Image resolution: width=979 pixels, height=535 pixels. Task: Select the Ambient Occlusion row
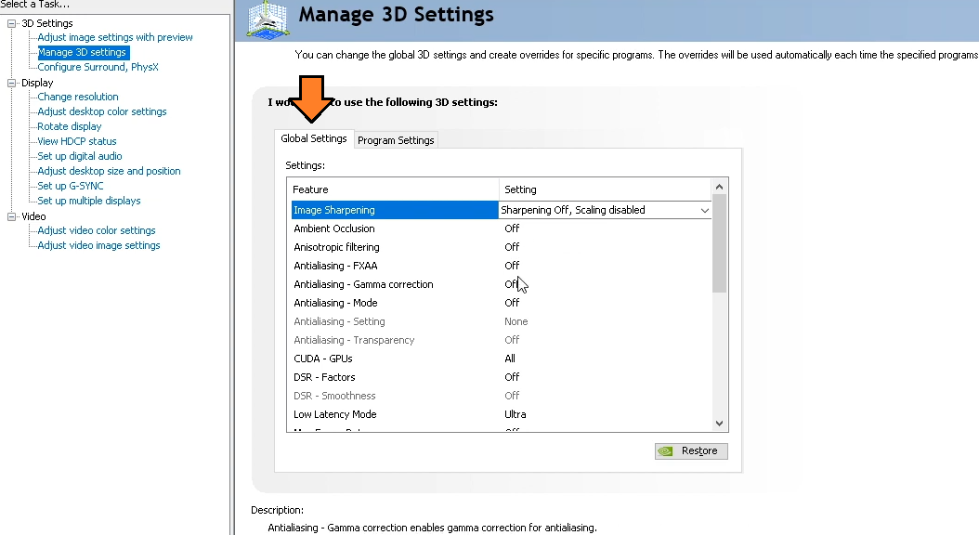501,228
